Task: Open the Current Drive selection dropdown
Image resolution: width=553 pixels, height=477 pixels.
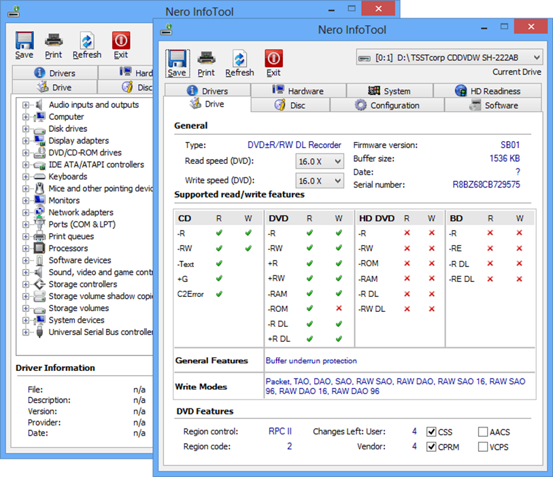Action: click(x=450, y=58)
